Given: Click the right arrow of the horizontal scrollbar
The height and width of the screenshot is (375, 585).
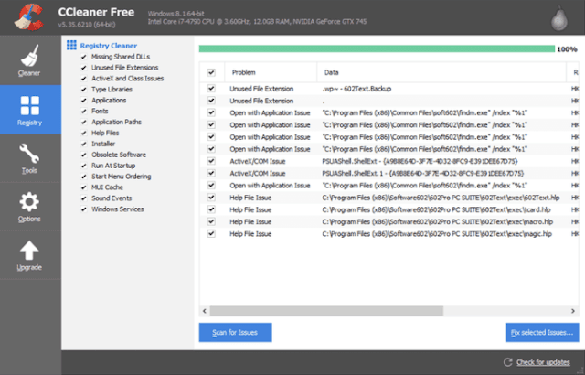Looking at the screenshot, I should pos(573,311).
